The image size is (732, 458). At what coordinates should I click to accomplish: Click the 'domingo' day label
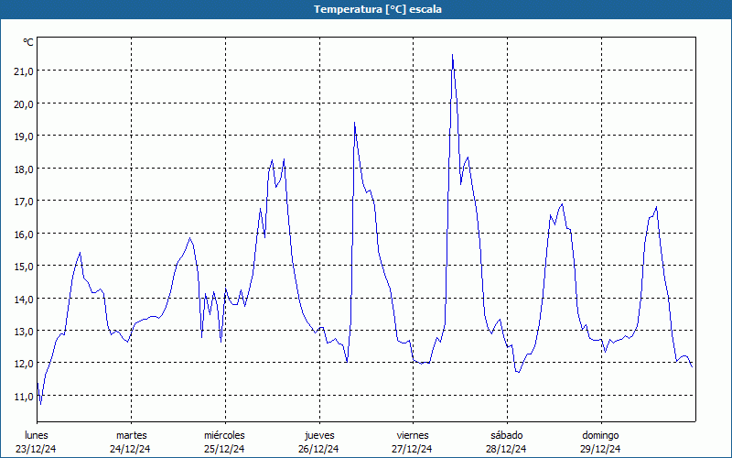tap(600, 435)
